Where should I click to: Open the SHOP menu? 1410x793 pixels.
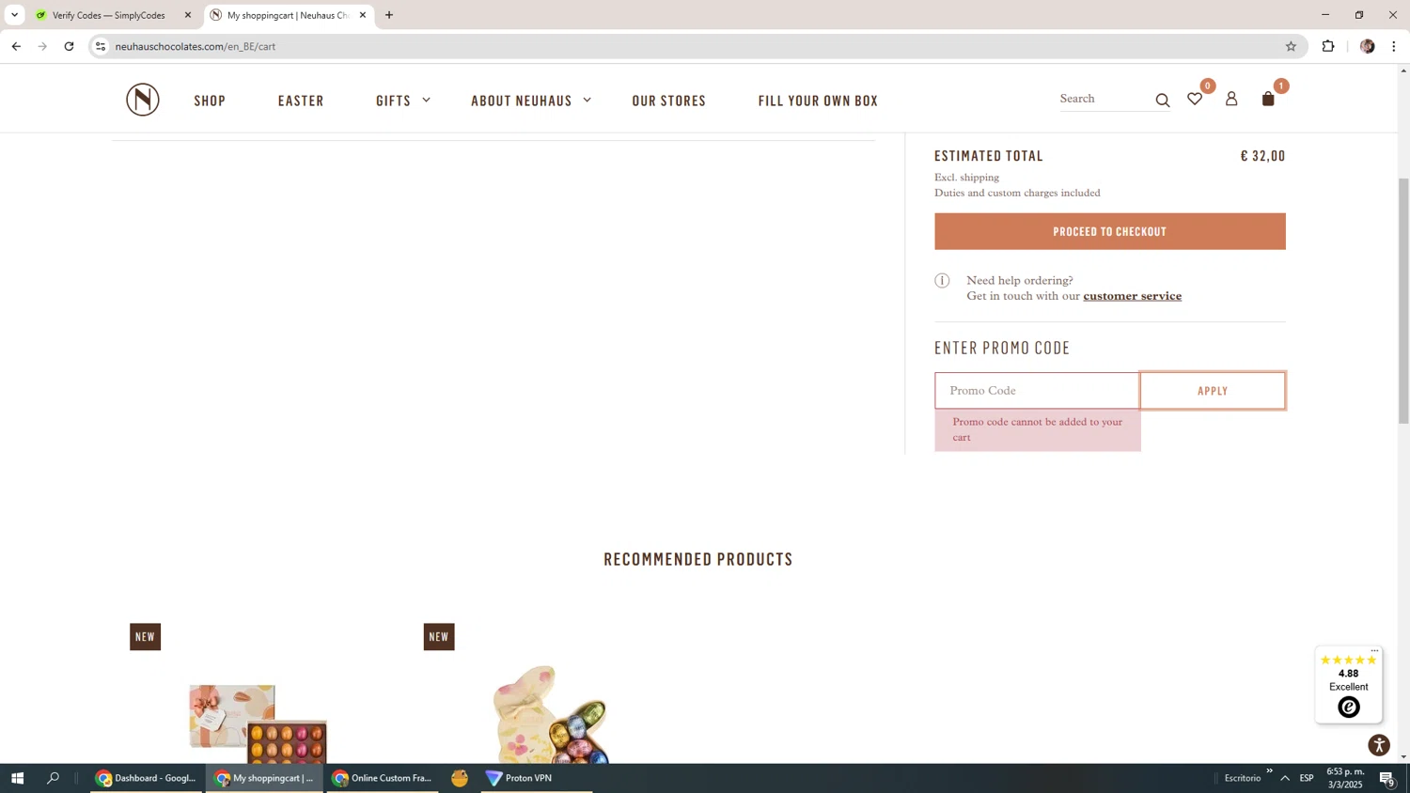coord(210,101)
